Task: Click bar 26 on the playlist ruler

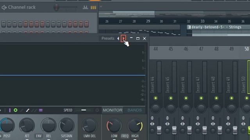Action: [107, 21]
